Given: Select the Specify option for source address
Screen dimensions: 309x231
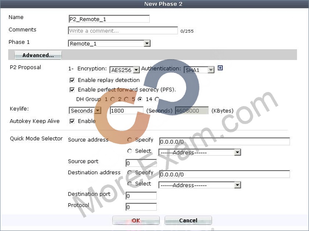Looking at the screenshot, I should (x=129, y=140).
